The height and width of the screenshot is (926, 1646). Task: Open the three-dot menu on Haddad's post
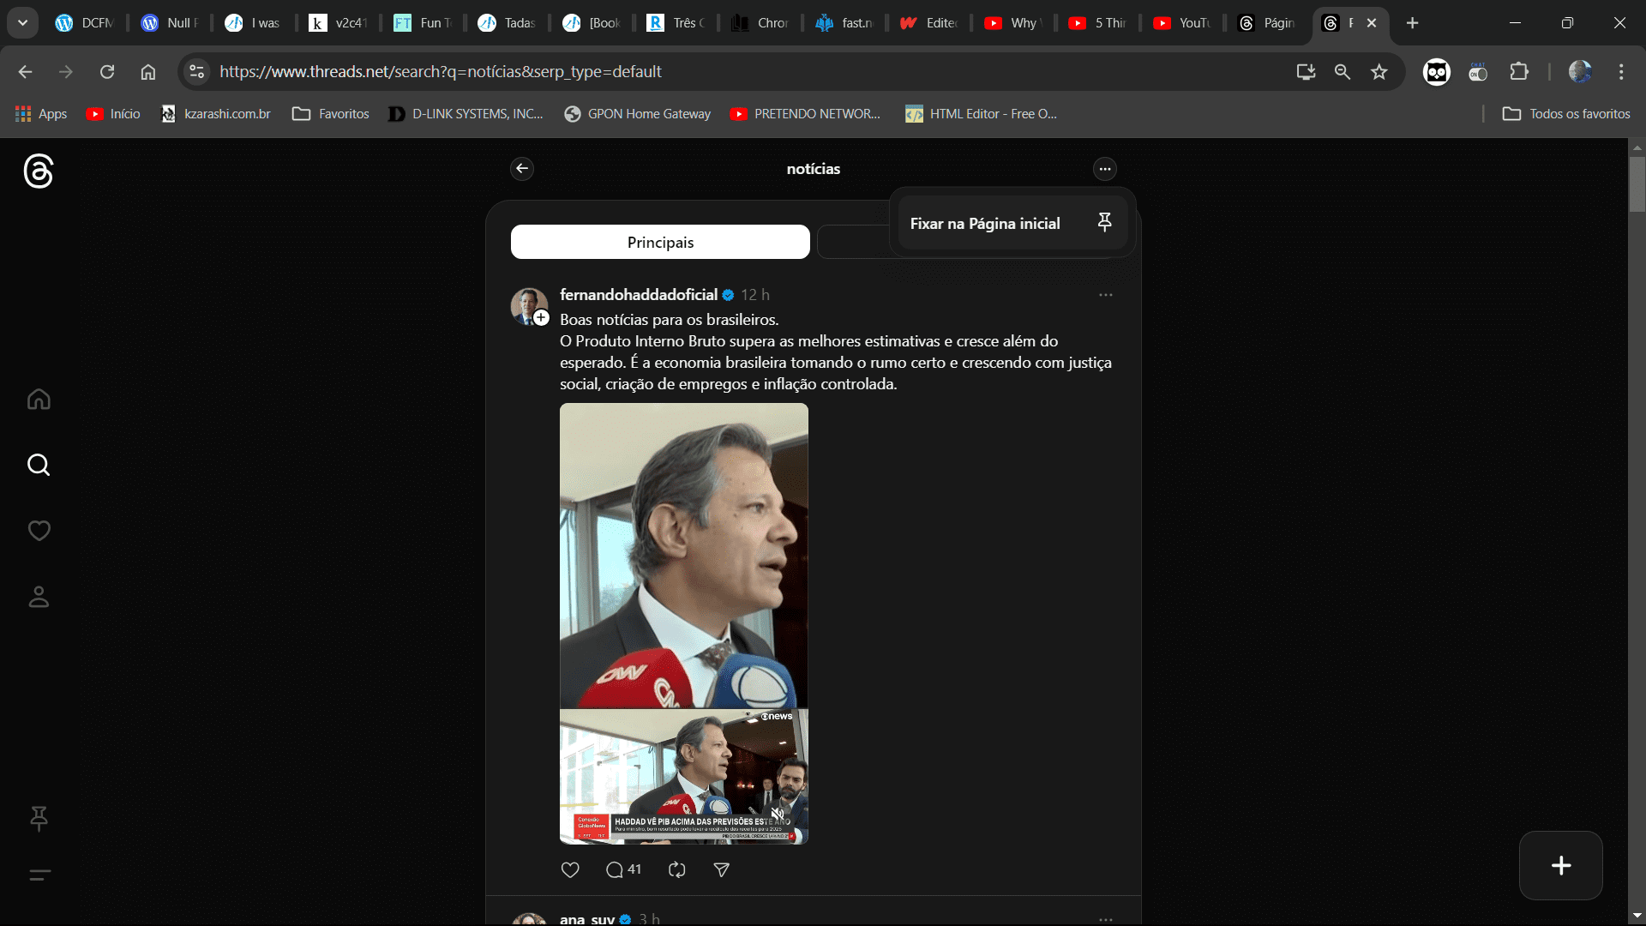(x=1105, y=295)
